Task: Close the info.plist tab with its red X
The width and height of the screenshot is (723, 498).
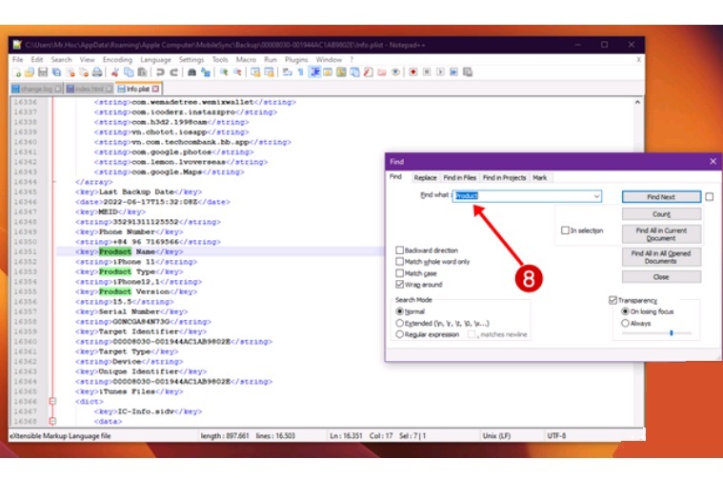Action: coord(155,89)
